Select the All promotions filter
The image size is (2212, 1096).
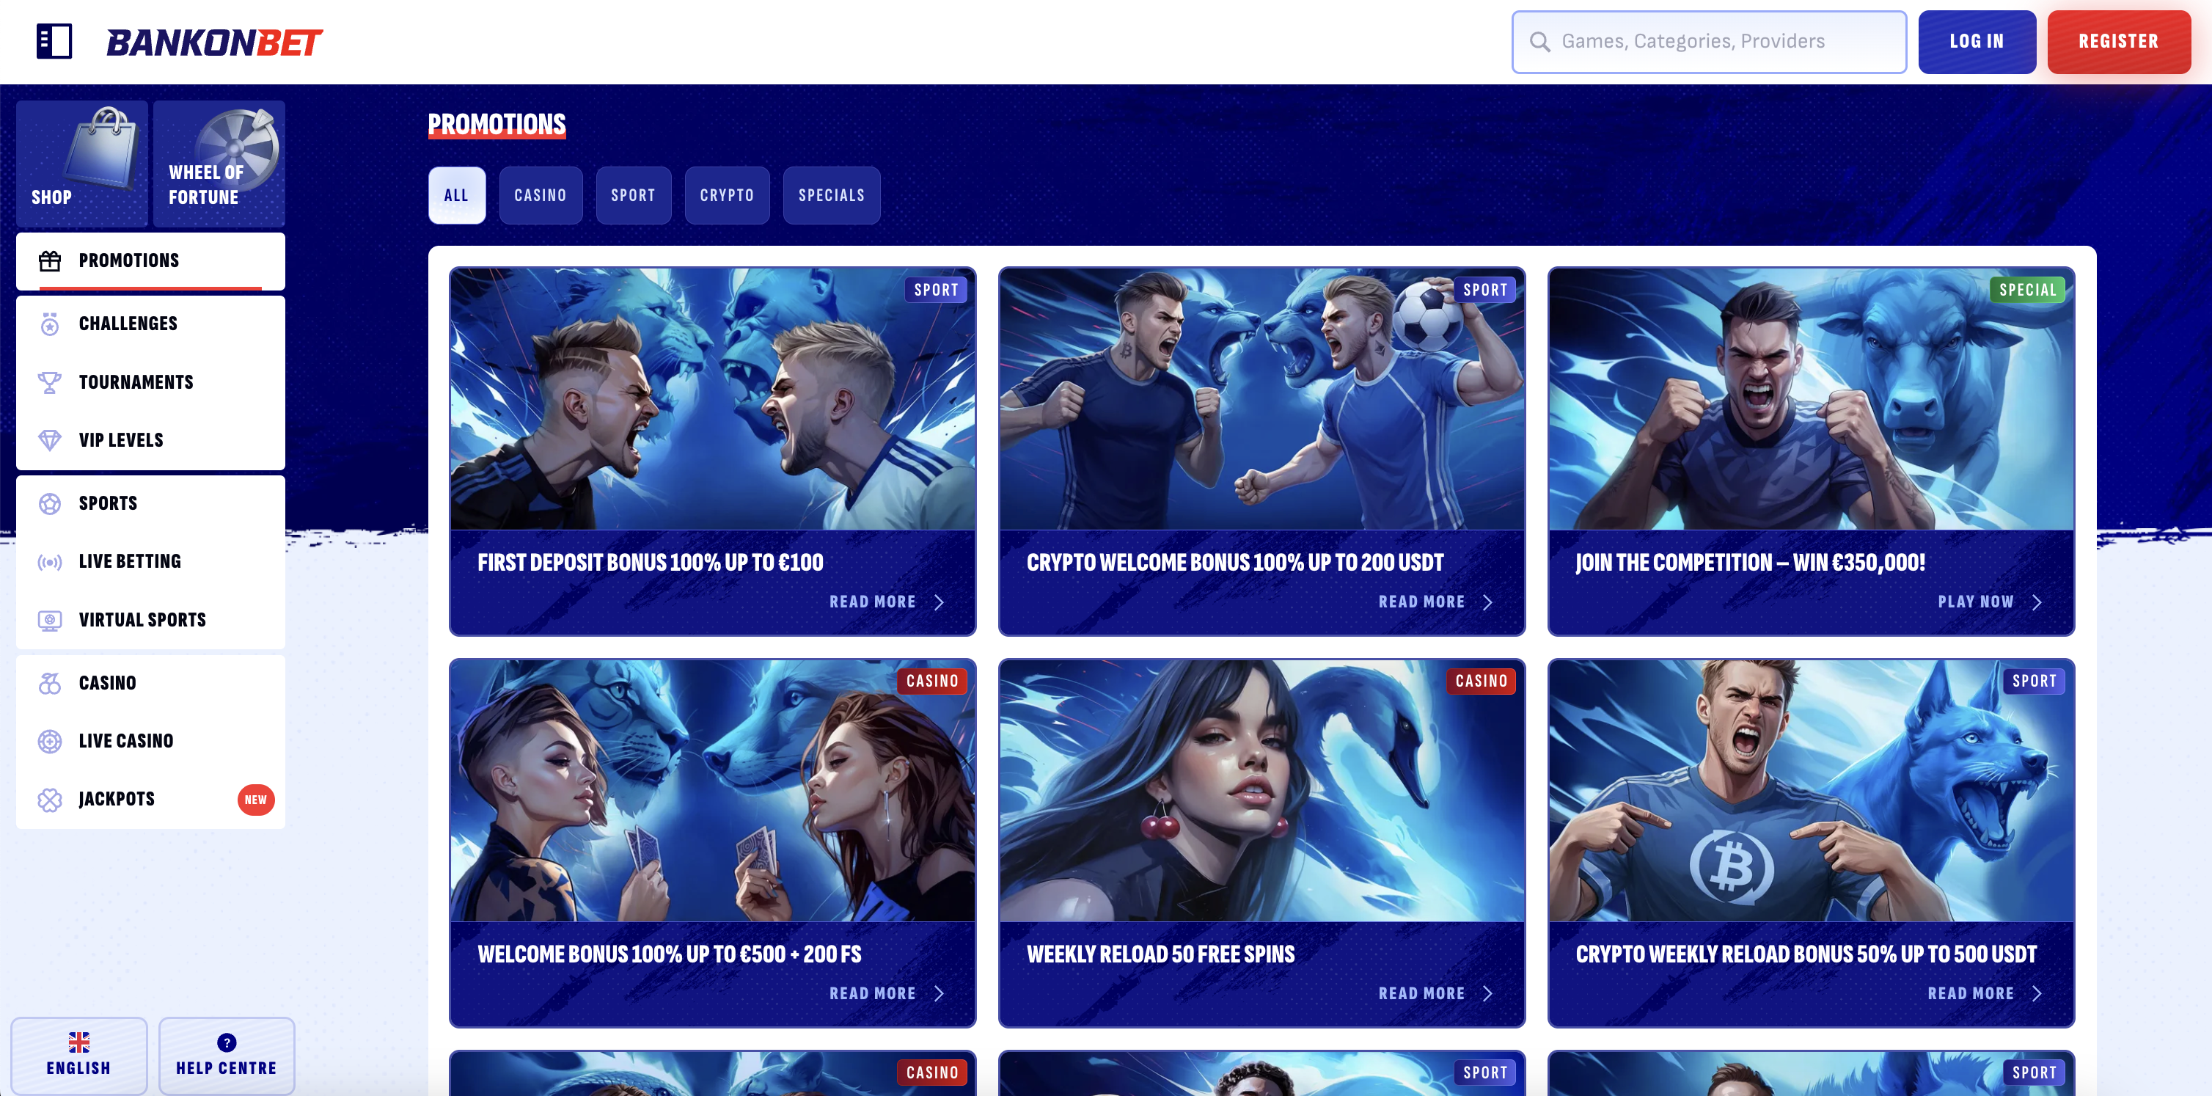[x=457, y=195]
